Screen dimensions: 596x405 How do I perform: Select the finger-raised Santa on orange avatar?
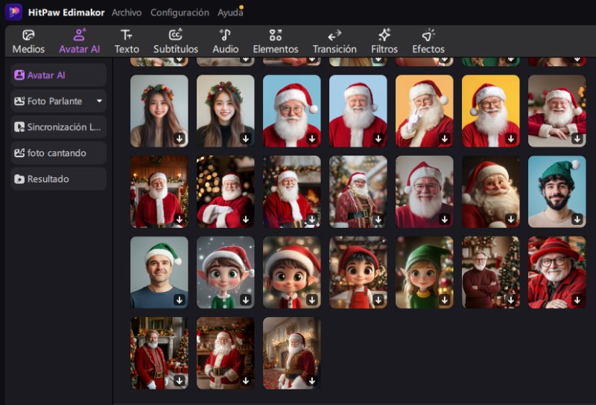(424, 111)
